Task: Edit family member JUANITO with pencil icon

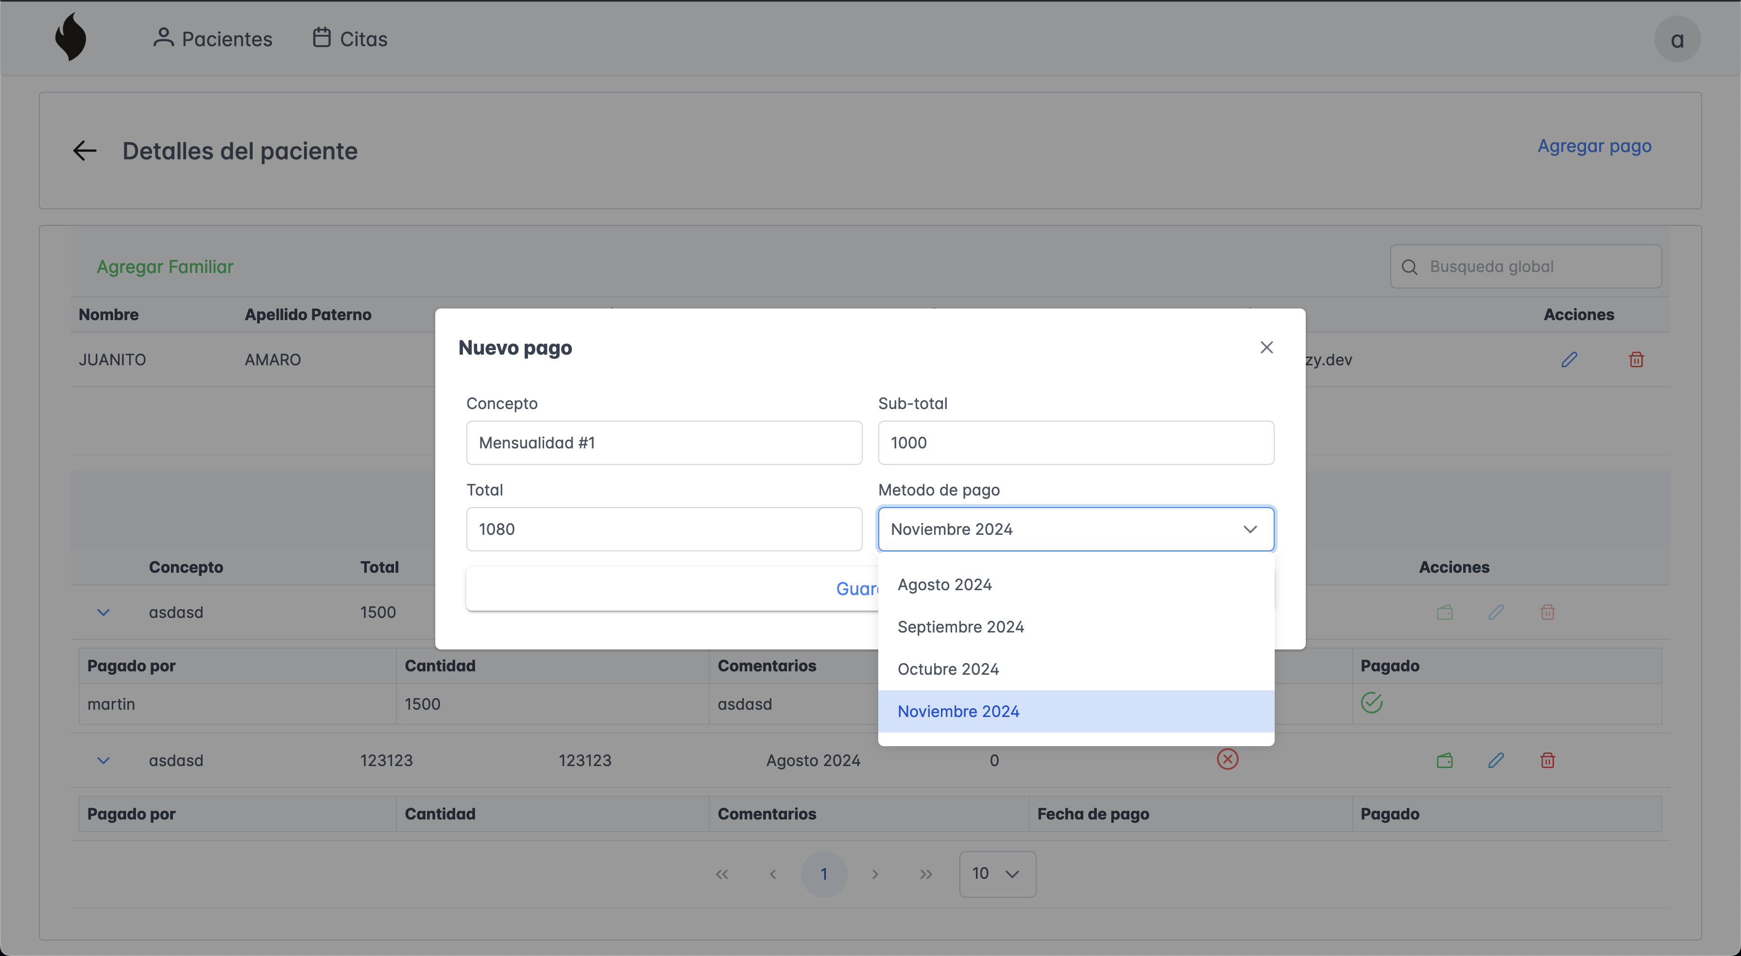Action: (1569, 359)
